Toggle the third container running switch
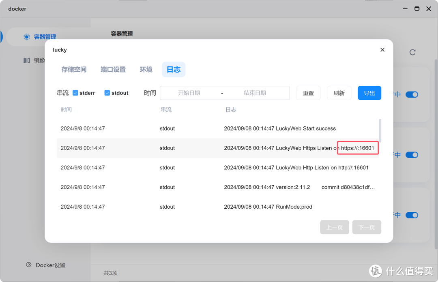This screenshot has height=282, width=438. coord(412,215)
